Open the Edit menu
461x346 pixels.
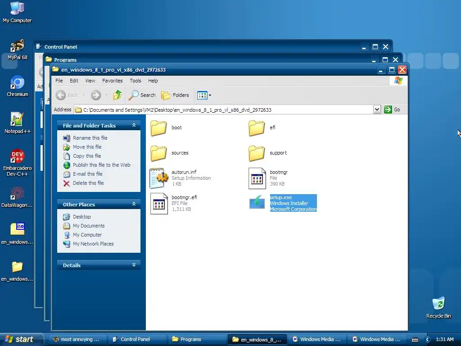click(x=74, y=81)
